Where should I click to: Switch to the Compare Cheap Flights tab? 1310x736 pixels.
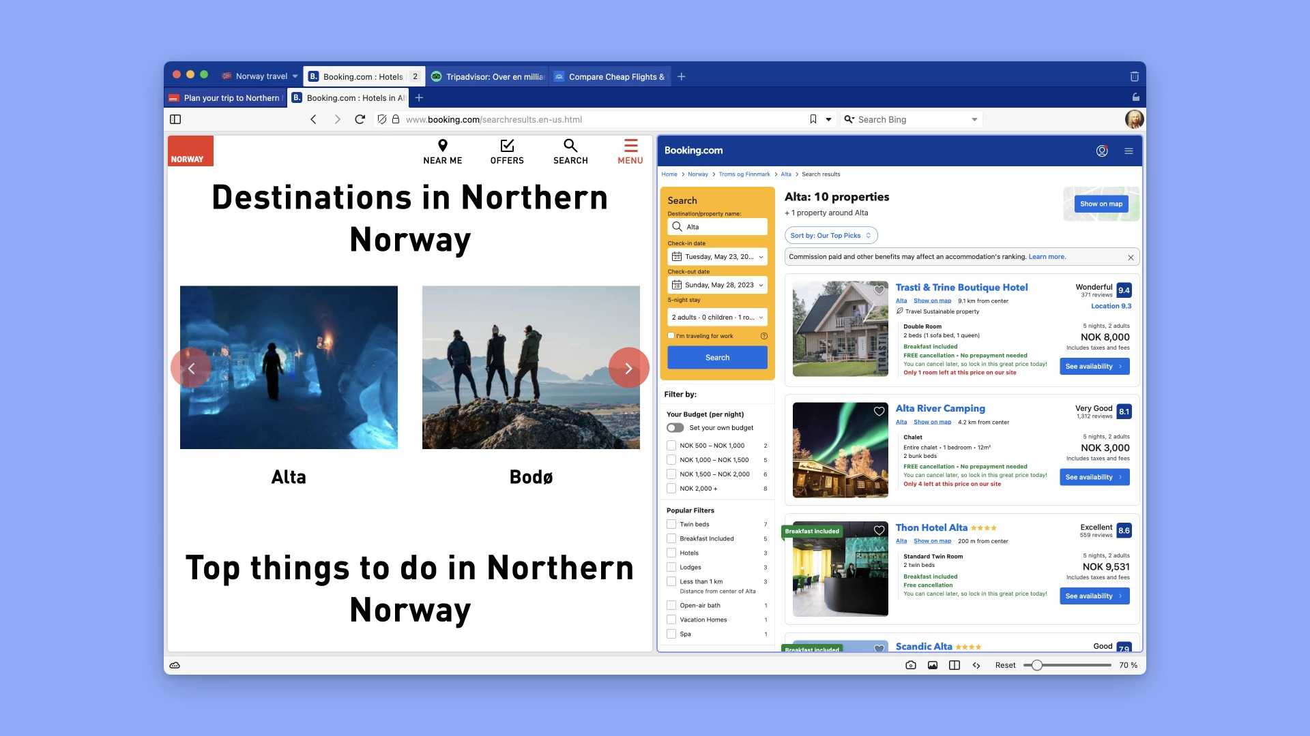[x=609, y=76]
